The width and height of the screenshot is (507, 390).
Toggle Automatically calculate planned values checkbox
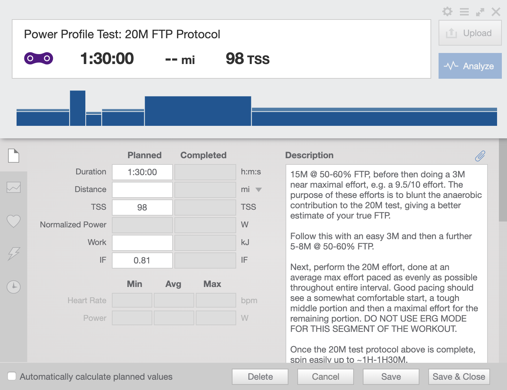click(12, 376)
